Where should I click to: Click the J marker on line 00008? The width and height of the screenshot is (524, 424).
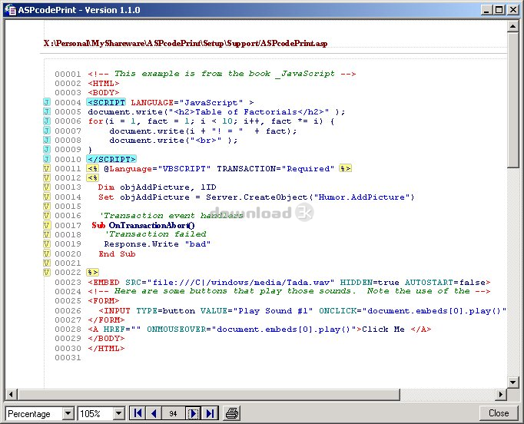[47, 140]
